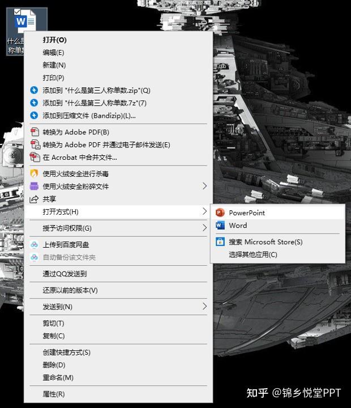Click the Baidu Netdisk icon beside 上传到百度网盘
The width and height of the screenshot is (351, 408).
point(35,245)
